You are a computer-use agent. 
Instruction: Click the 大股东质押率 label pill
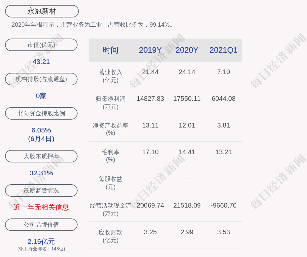pos(41,156)
